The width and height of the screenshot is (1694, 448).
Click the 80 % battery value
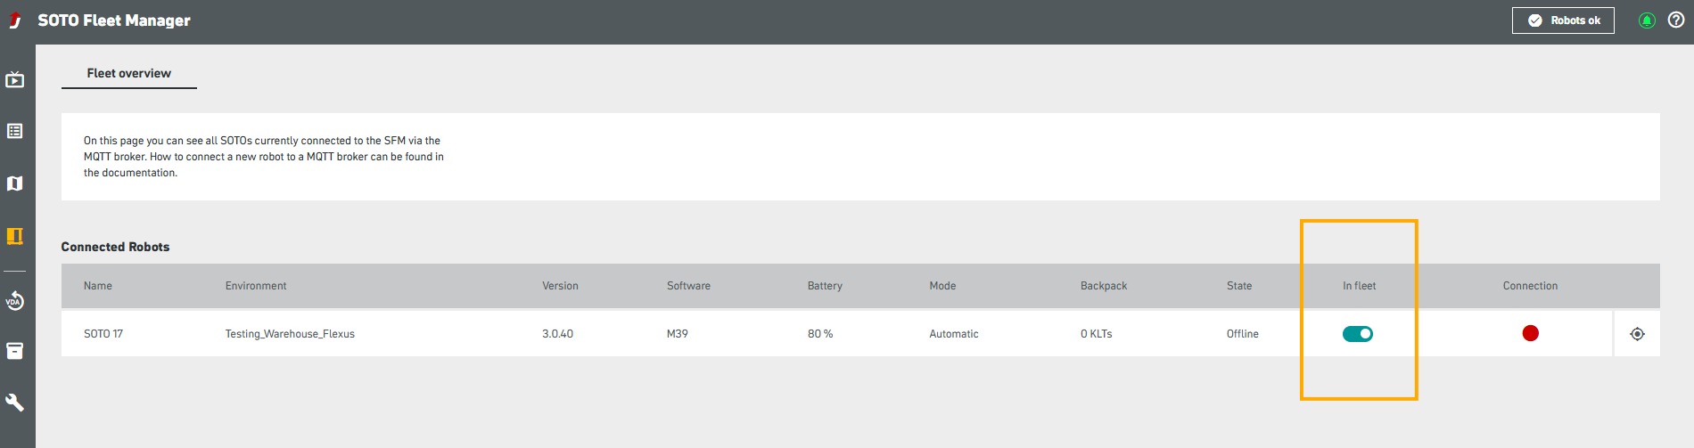tap(820, 334)
